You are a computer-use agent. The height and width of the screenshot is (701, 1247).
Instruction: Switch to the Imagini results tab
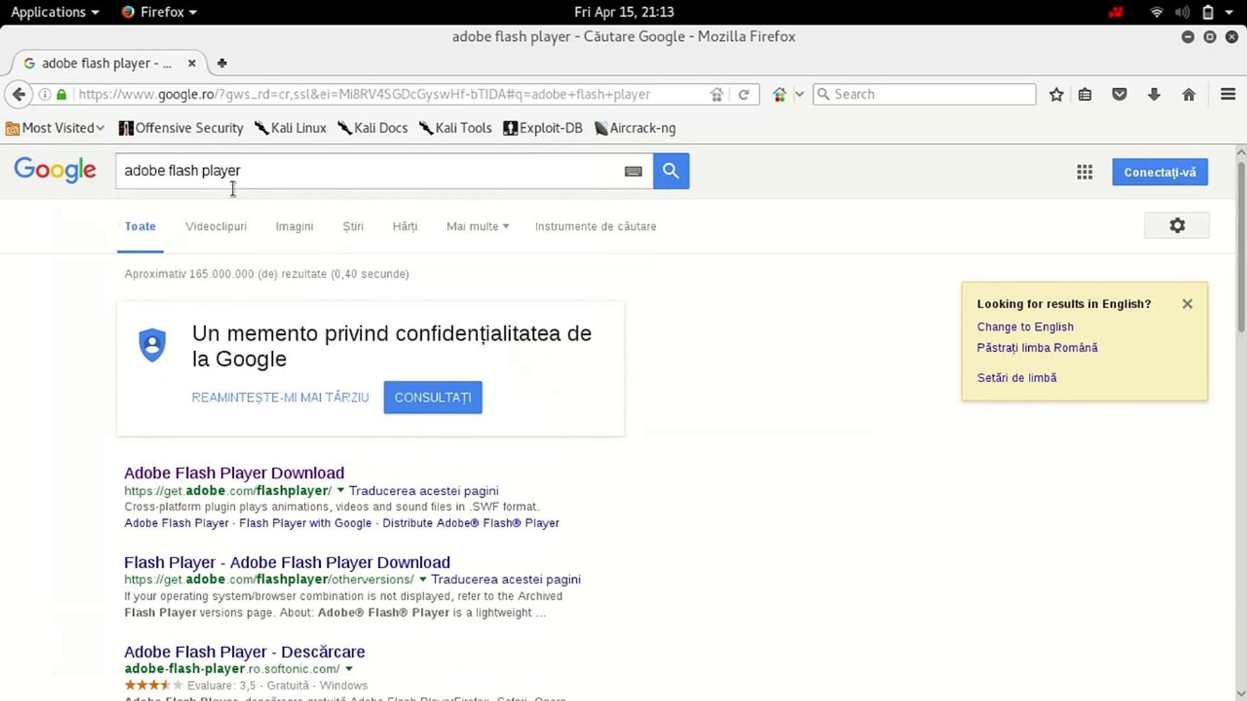tap(294, 227)
